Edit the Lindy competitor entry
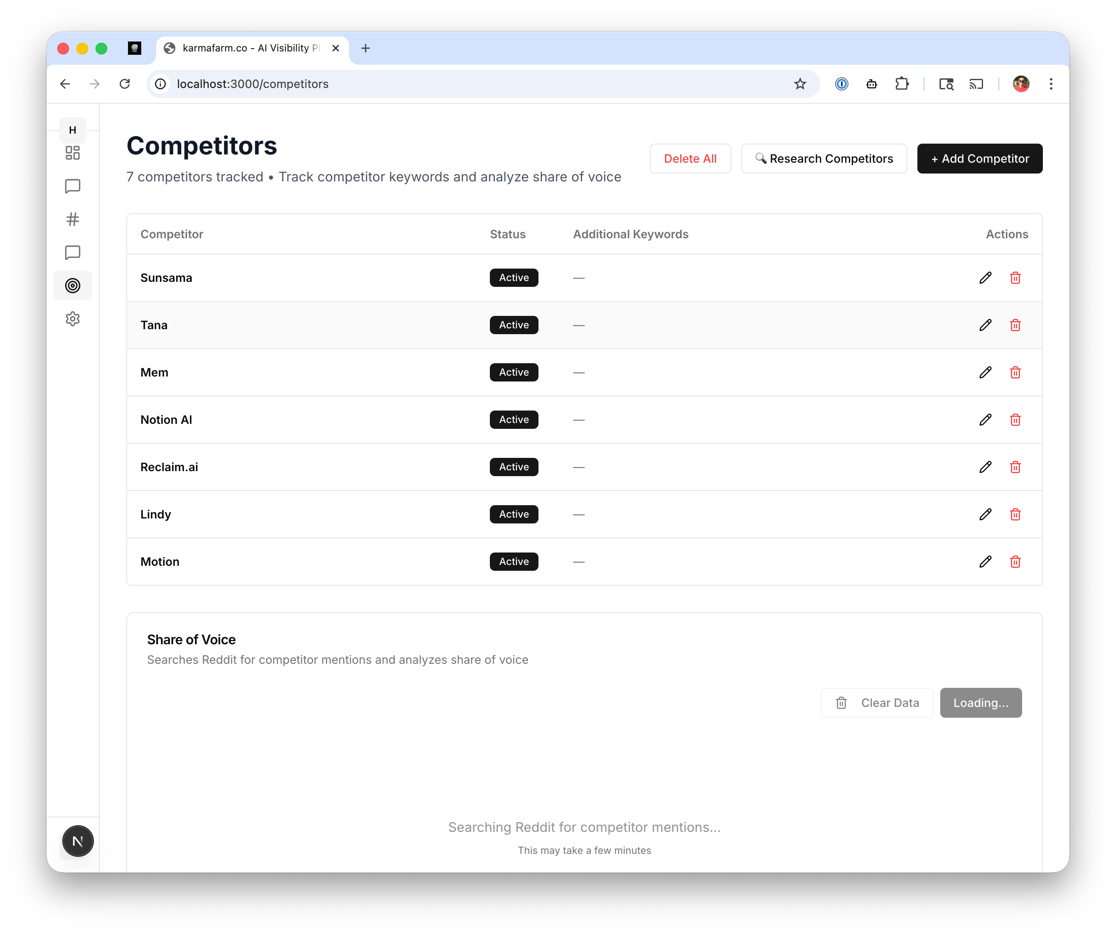 [985, 514]
